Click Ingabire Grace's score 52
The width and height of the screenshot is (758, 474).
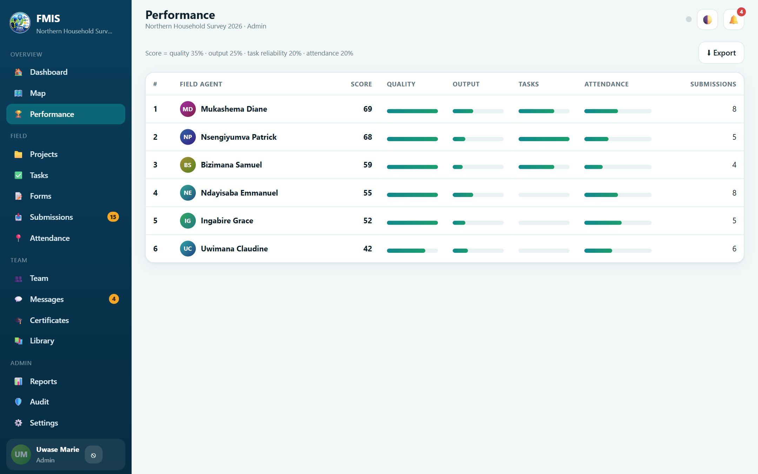[x=367, y=220]
